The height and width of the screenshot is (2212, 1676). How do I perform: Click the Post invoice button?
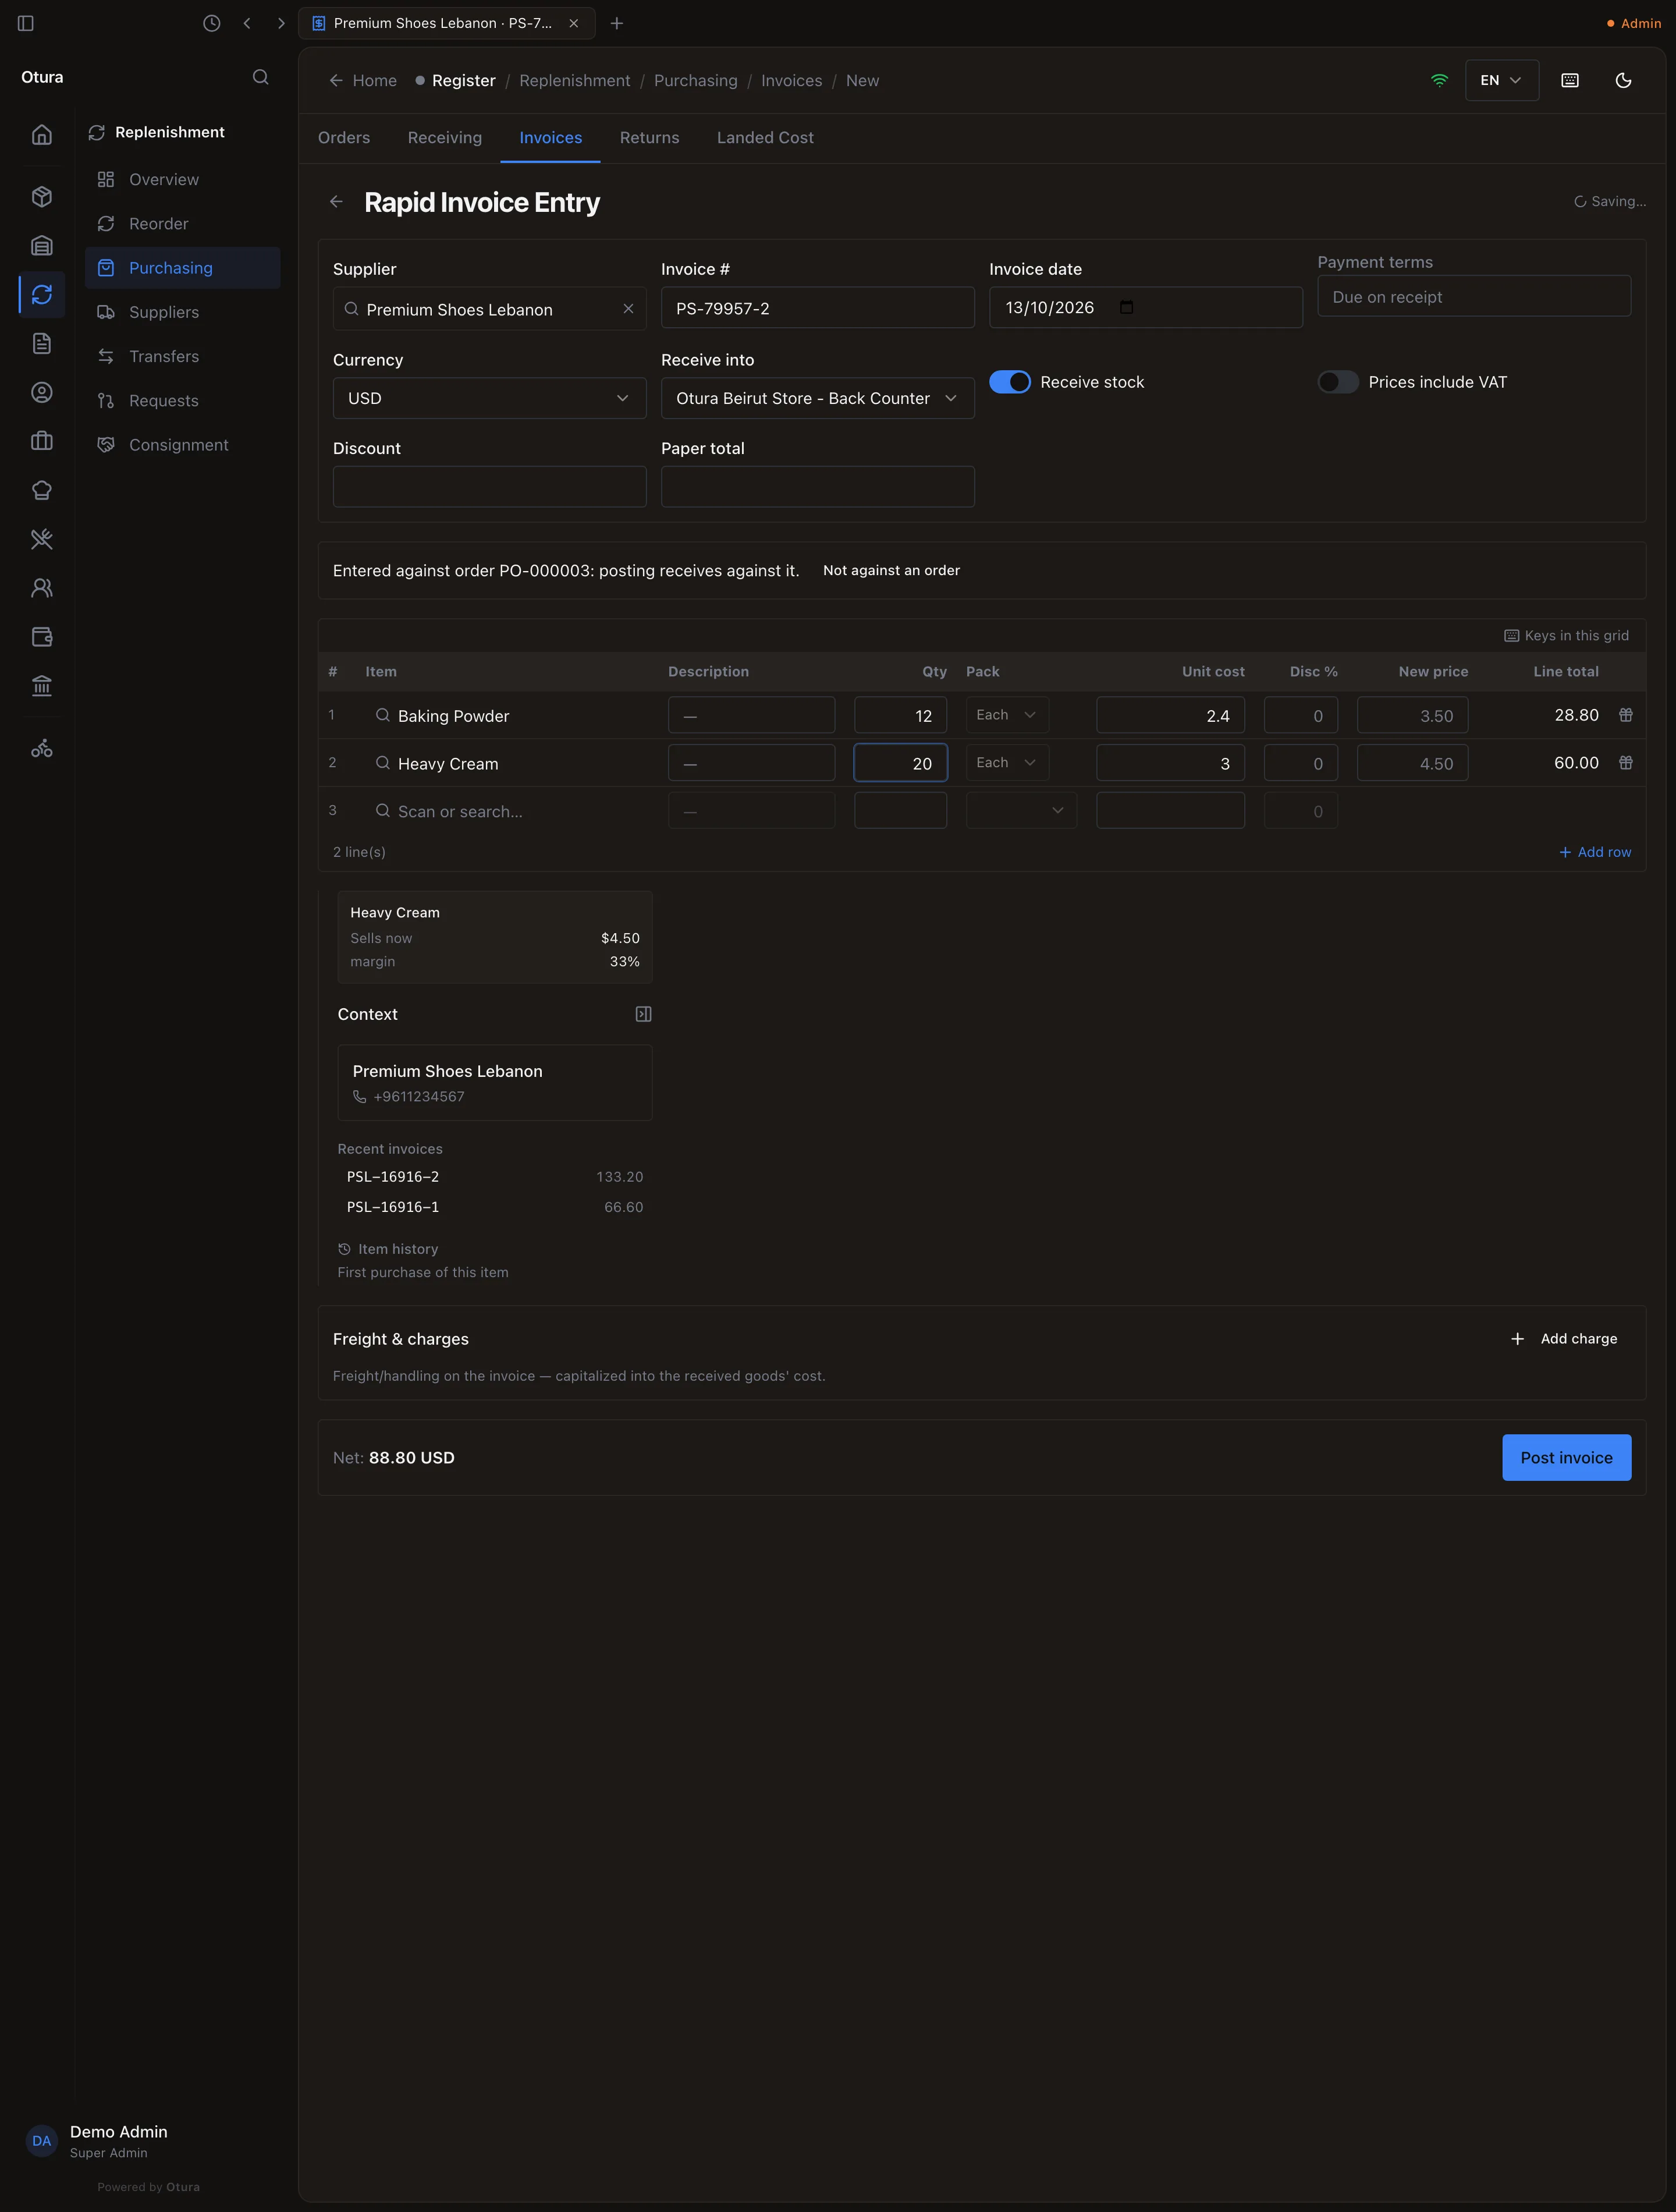[1566, 1458]
